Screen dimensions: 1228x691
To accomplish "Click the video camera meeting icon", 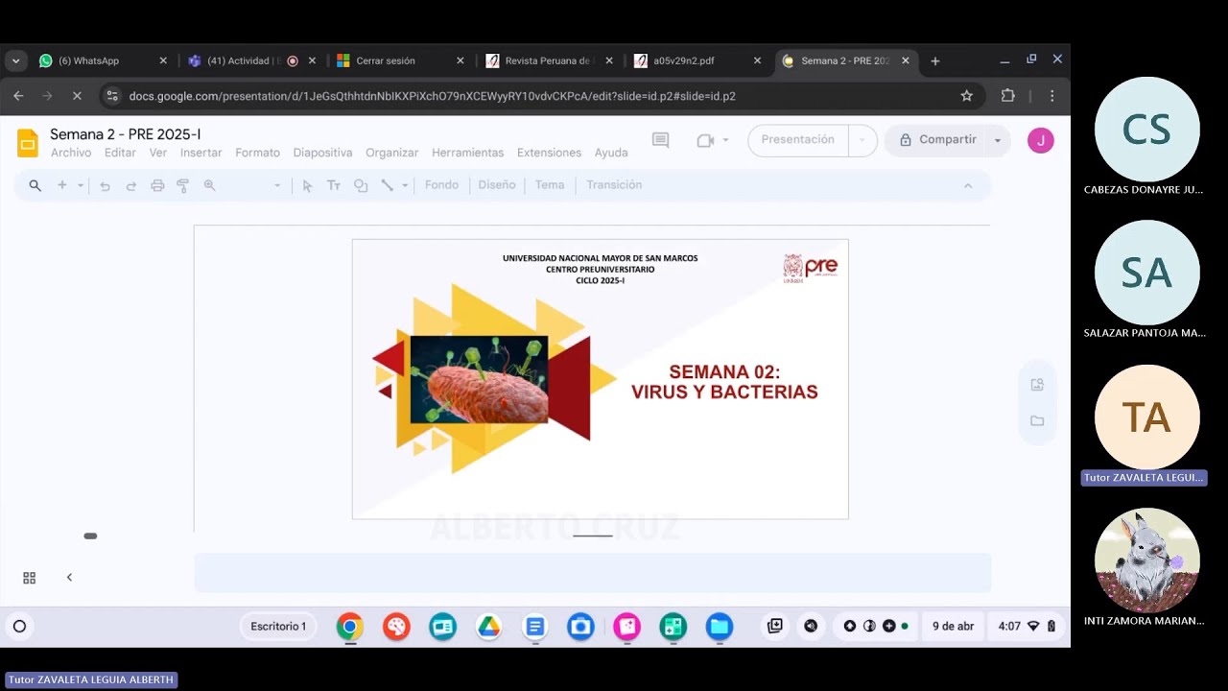I will point(706,140).
